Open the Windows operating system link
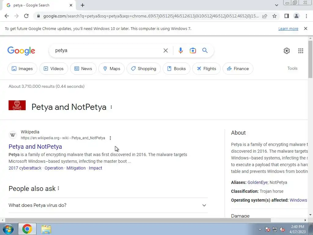Screen dimensions: 313x235 point(298,200)
